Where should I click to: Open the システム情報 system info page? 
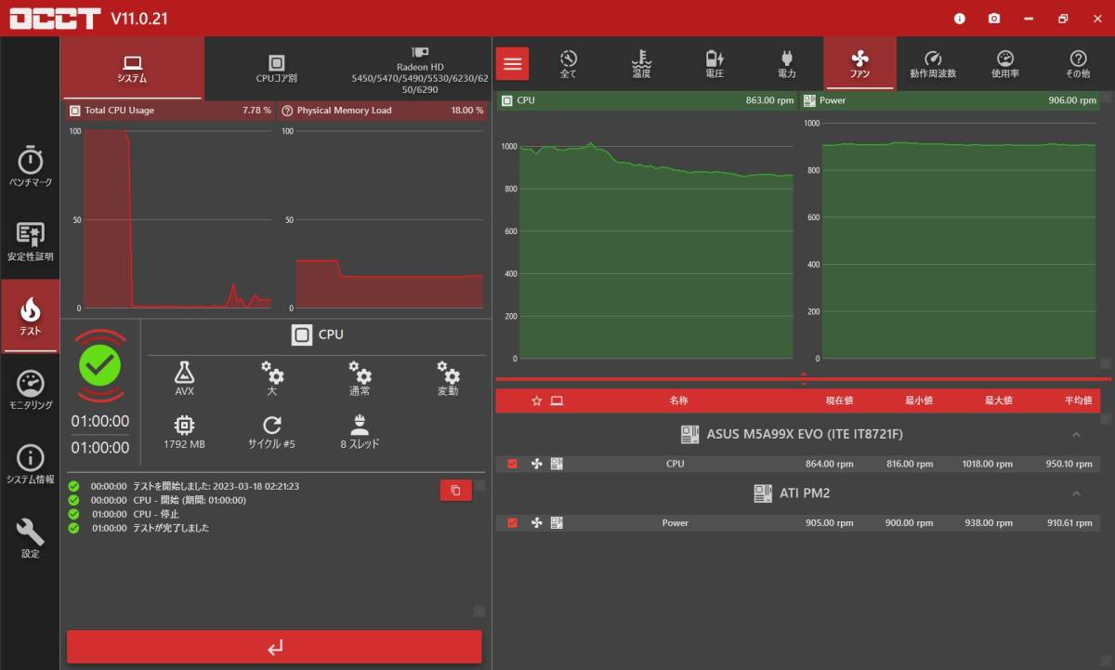[30, 465]
